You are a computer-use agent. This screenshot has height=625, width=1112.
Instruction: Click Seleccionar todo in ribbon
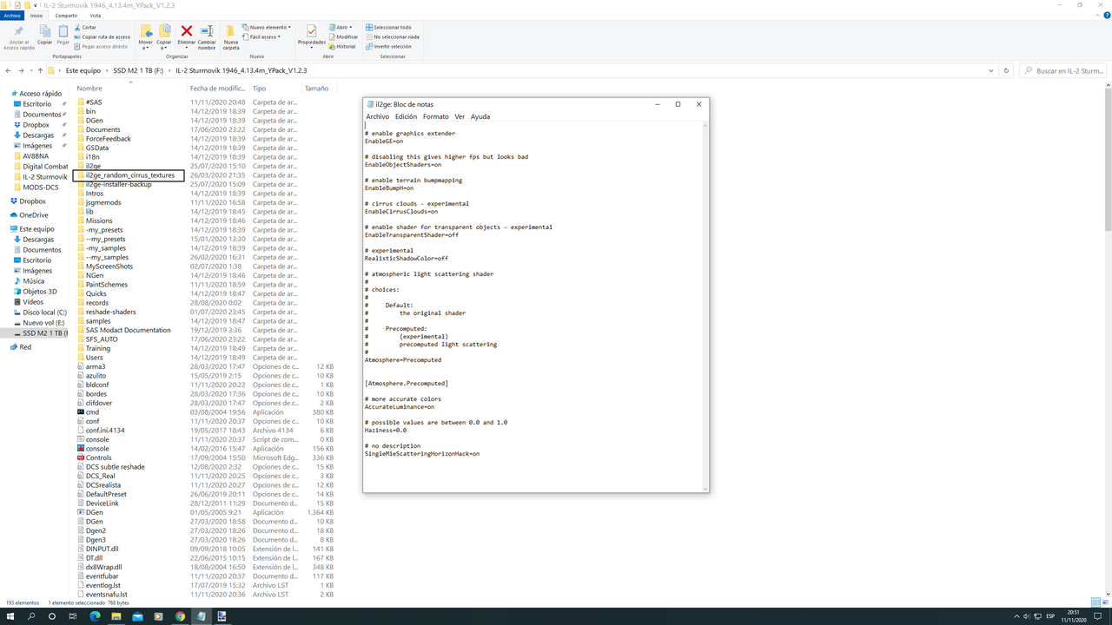[388, 28]
